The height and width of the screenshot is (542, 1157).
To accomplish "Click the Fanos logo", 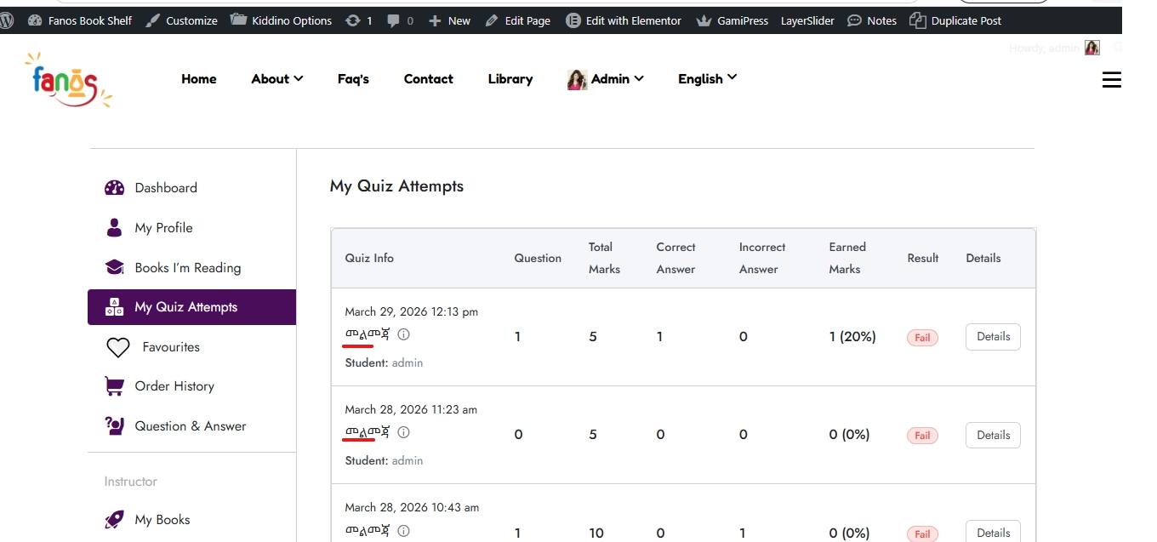I will point(68,79).
